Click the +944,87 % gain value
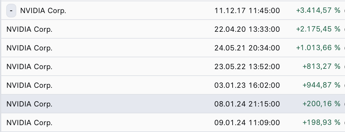The width and height of the screenshot is (345, 132). click(x=321, y=85)
